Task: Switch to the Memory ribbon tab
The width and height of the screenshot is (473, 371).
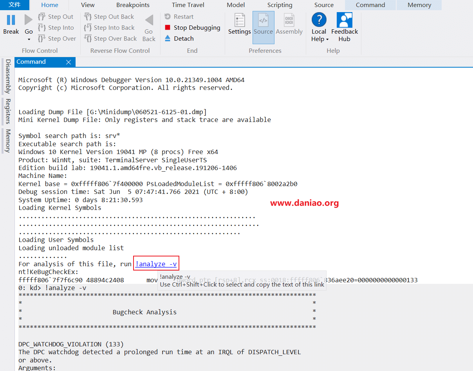Action: 419,5
